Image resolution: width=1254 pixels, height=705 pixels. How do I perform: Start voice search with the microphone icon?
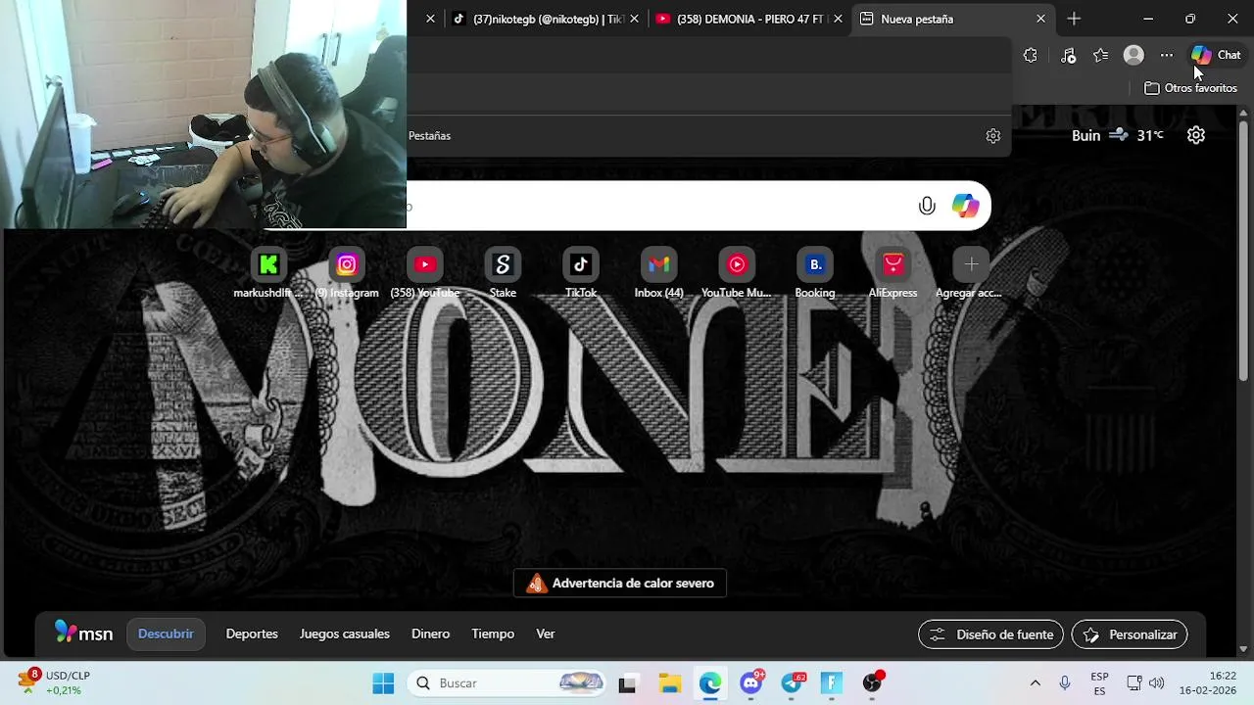(x=927, y=206)
